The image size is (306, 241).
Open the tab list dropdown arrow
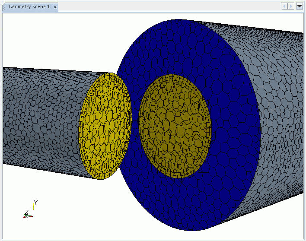coord(299,6)
